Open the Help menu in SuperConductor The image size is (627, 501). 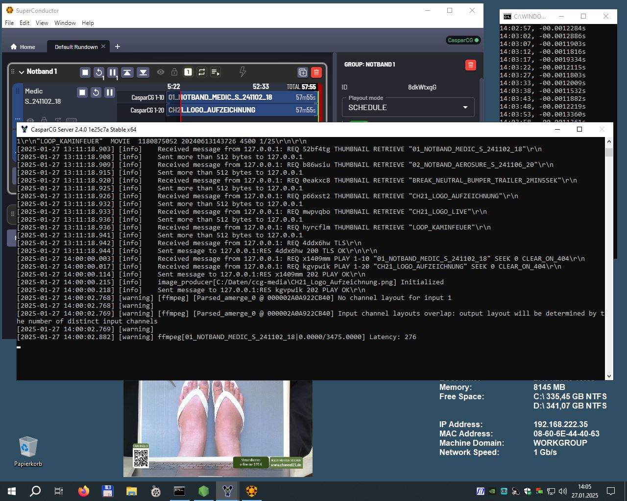pos(88,23)
